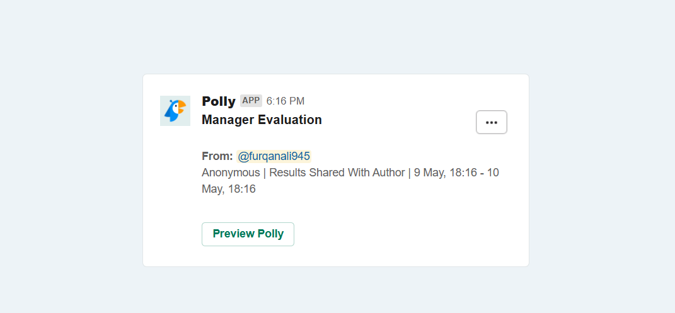The width and height of the screenshot is (675, 313).
Task: Click the Polly parrot avatar
Action: click(175, 111)
